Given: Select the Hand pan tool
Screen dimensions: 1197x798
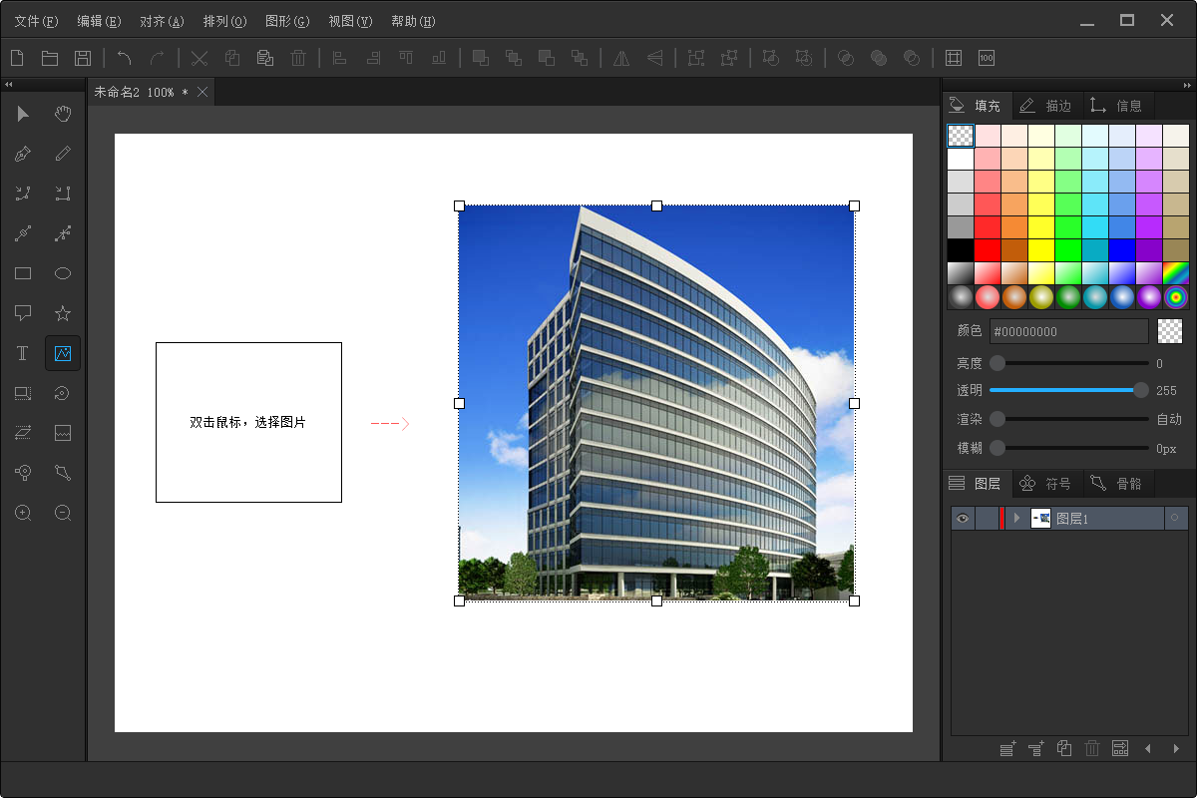Looking at the screenshot, I should coord(63,114).
